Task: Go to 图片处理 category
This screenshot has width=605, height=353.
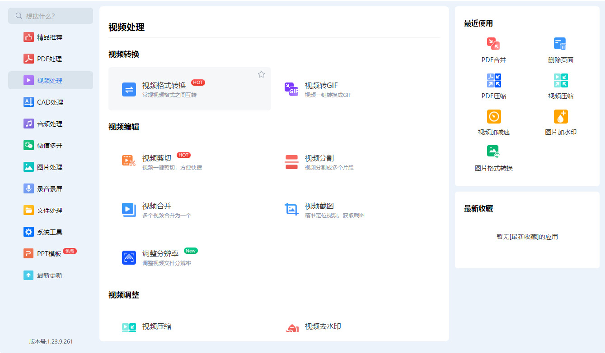Action: [51, 167]
